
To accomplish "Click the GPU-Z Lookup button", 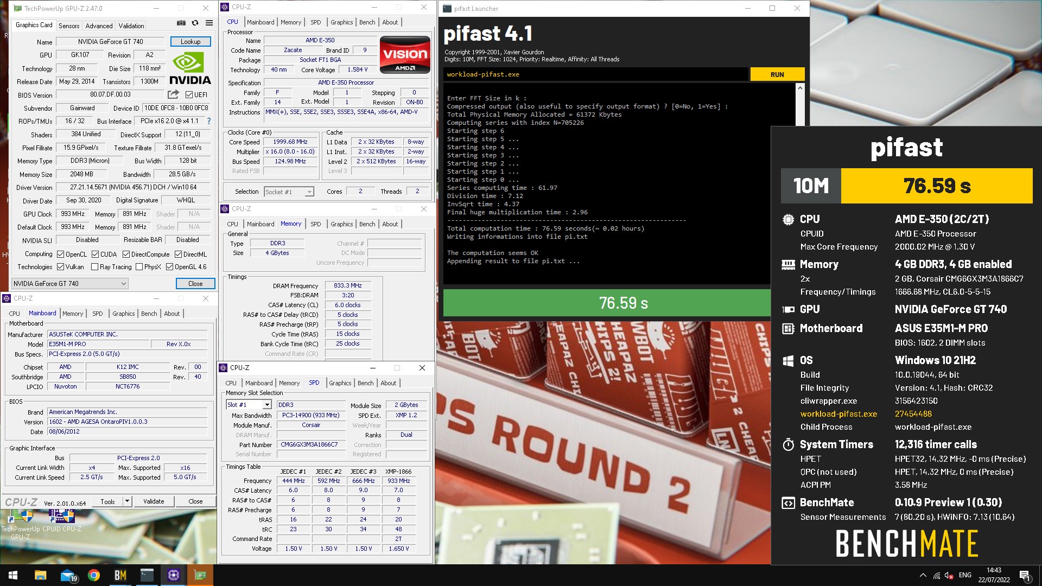I will click(x=190, y=42).
